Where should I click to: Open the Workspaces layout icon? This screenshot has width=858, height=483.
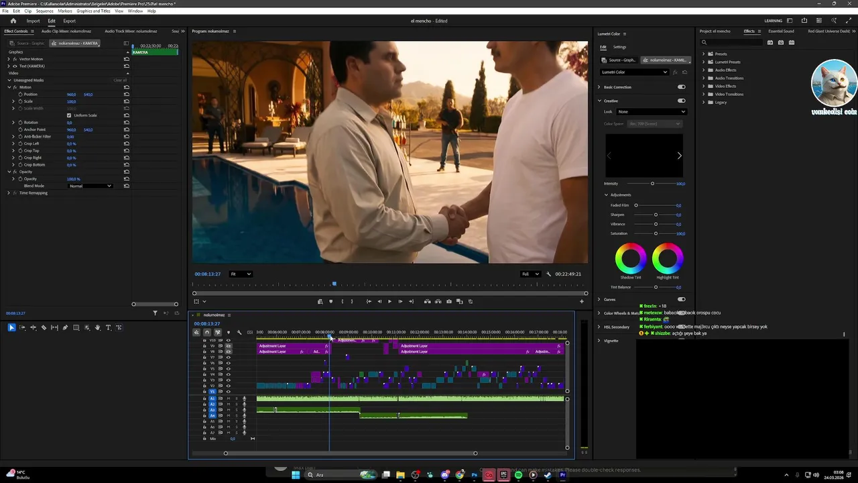coord(790,21)
